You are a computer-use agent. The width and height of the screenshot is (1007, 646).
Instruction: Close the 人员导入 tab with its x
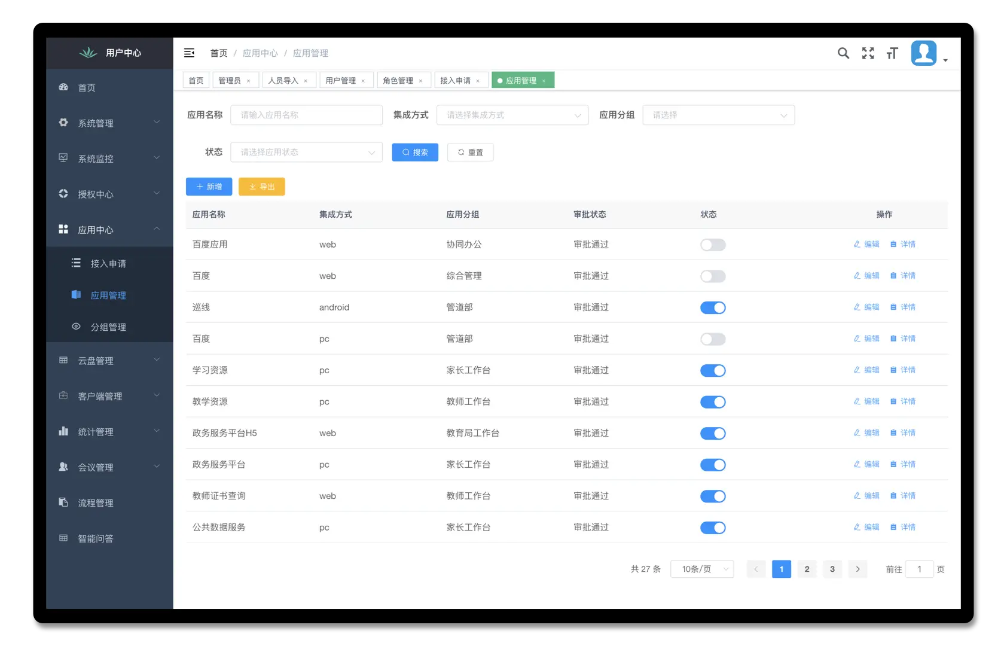click(x=306, y=81)
